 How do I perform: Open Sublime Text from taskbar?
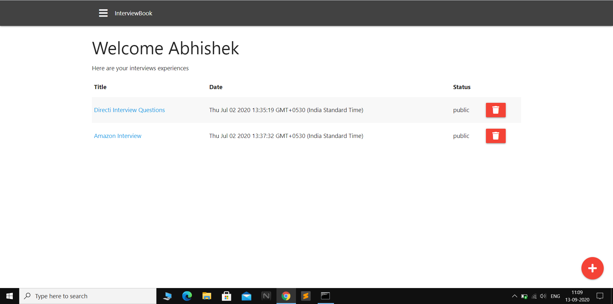(306, 296)
